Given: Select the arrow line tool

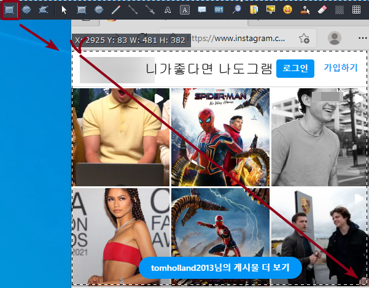Looking at the screenshot, I should (150, 10).
